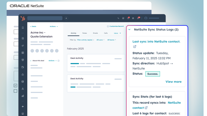Switch to the Notes tab
207x116 pixels.
(84, 33)
